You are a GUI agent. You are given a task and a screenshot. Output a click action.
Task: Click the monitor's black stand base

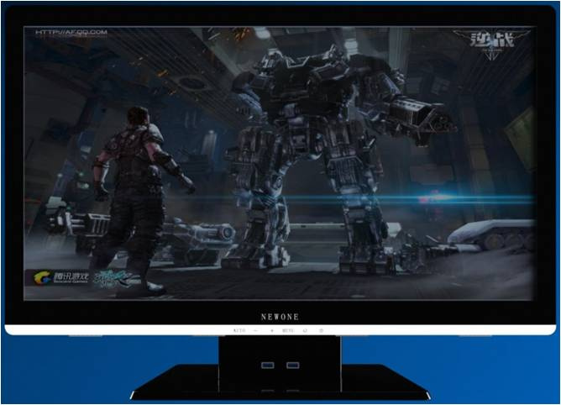[x=280, y=382]
